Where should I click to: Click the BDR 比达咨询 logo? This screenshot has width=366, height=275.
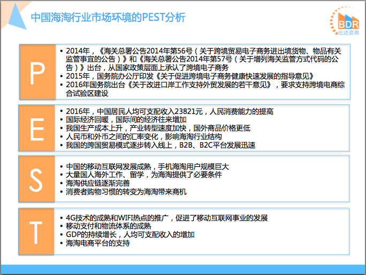(x=345, y=21)
